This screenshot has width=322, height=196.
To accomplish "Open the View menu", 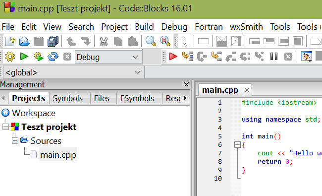I will pos(52,27).
